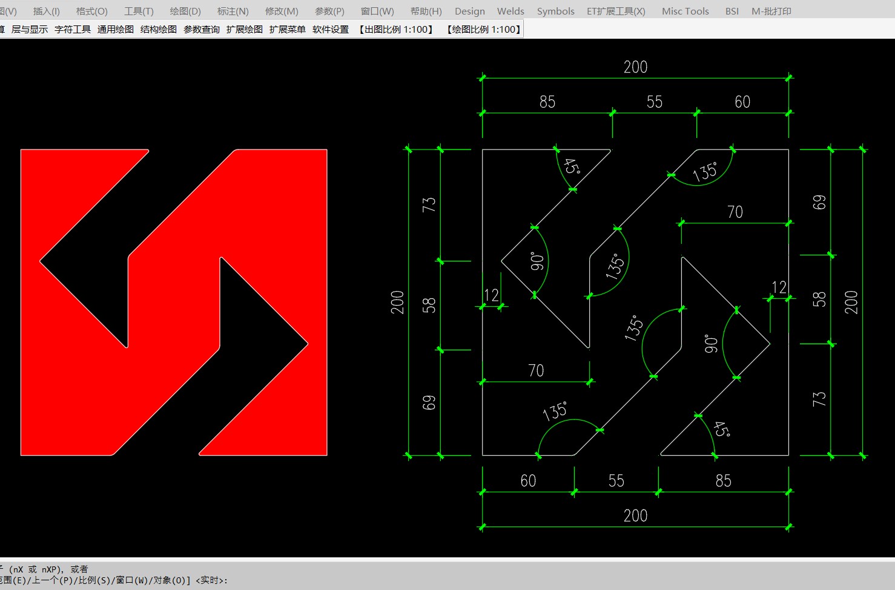Select the 58 dimension text left of the drawing

tap(429, 306)
